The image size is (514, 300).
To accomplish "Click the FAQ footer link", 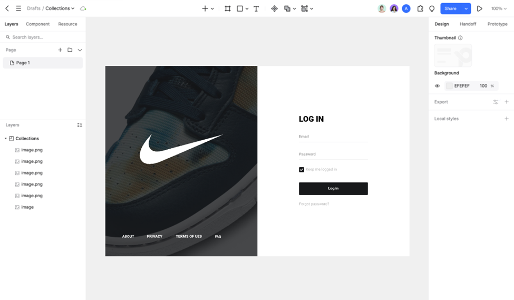I will (218, 236).
